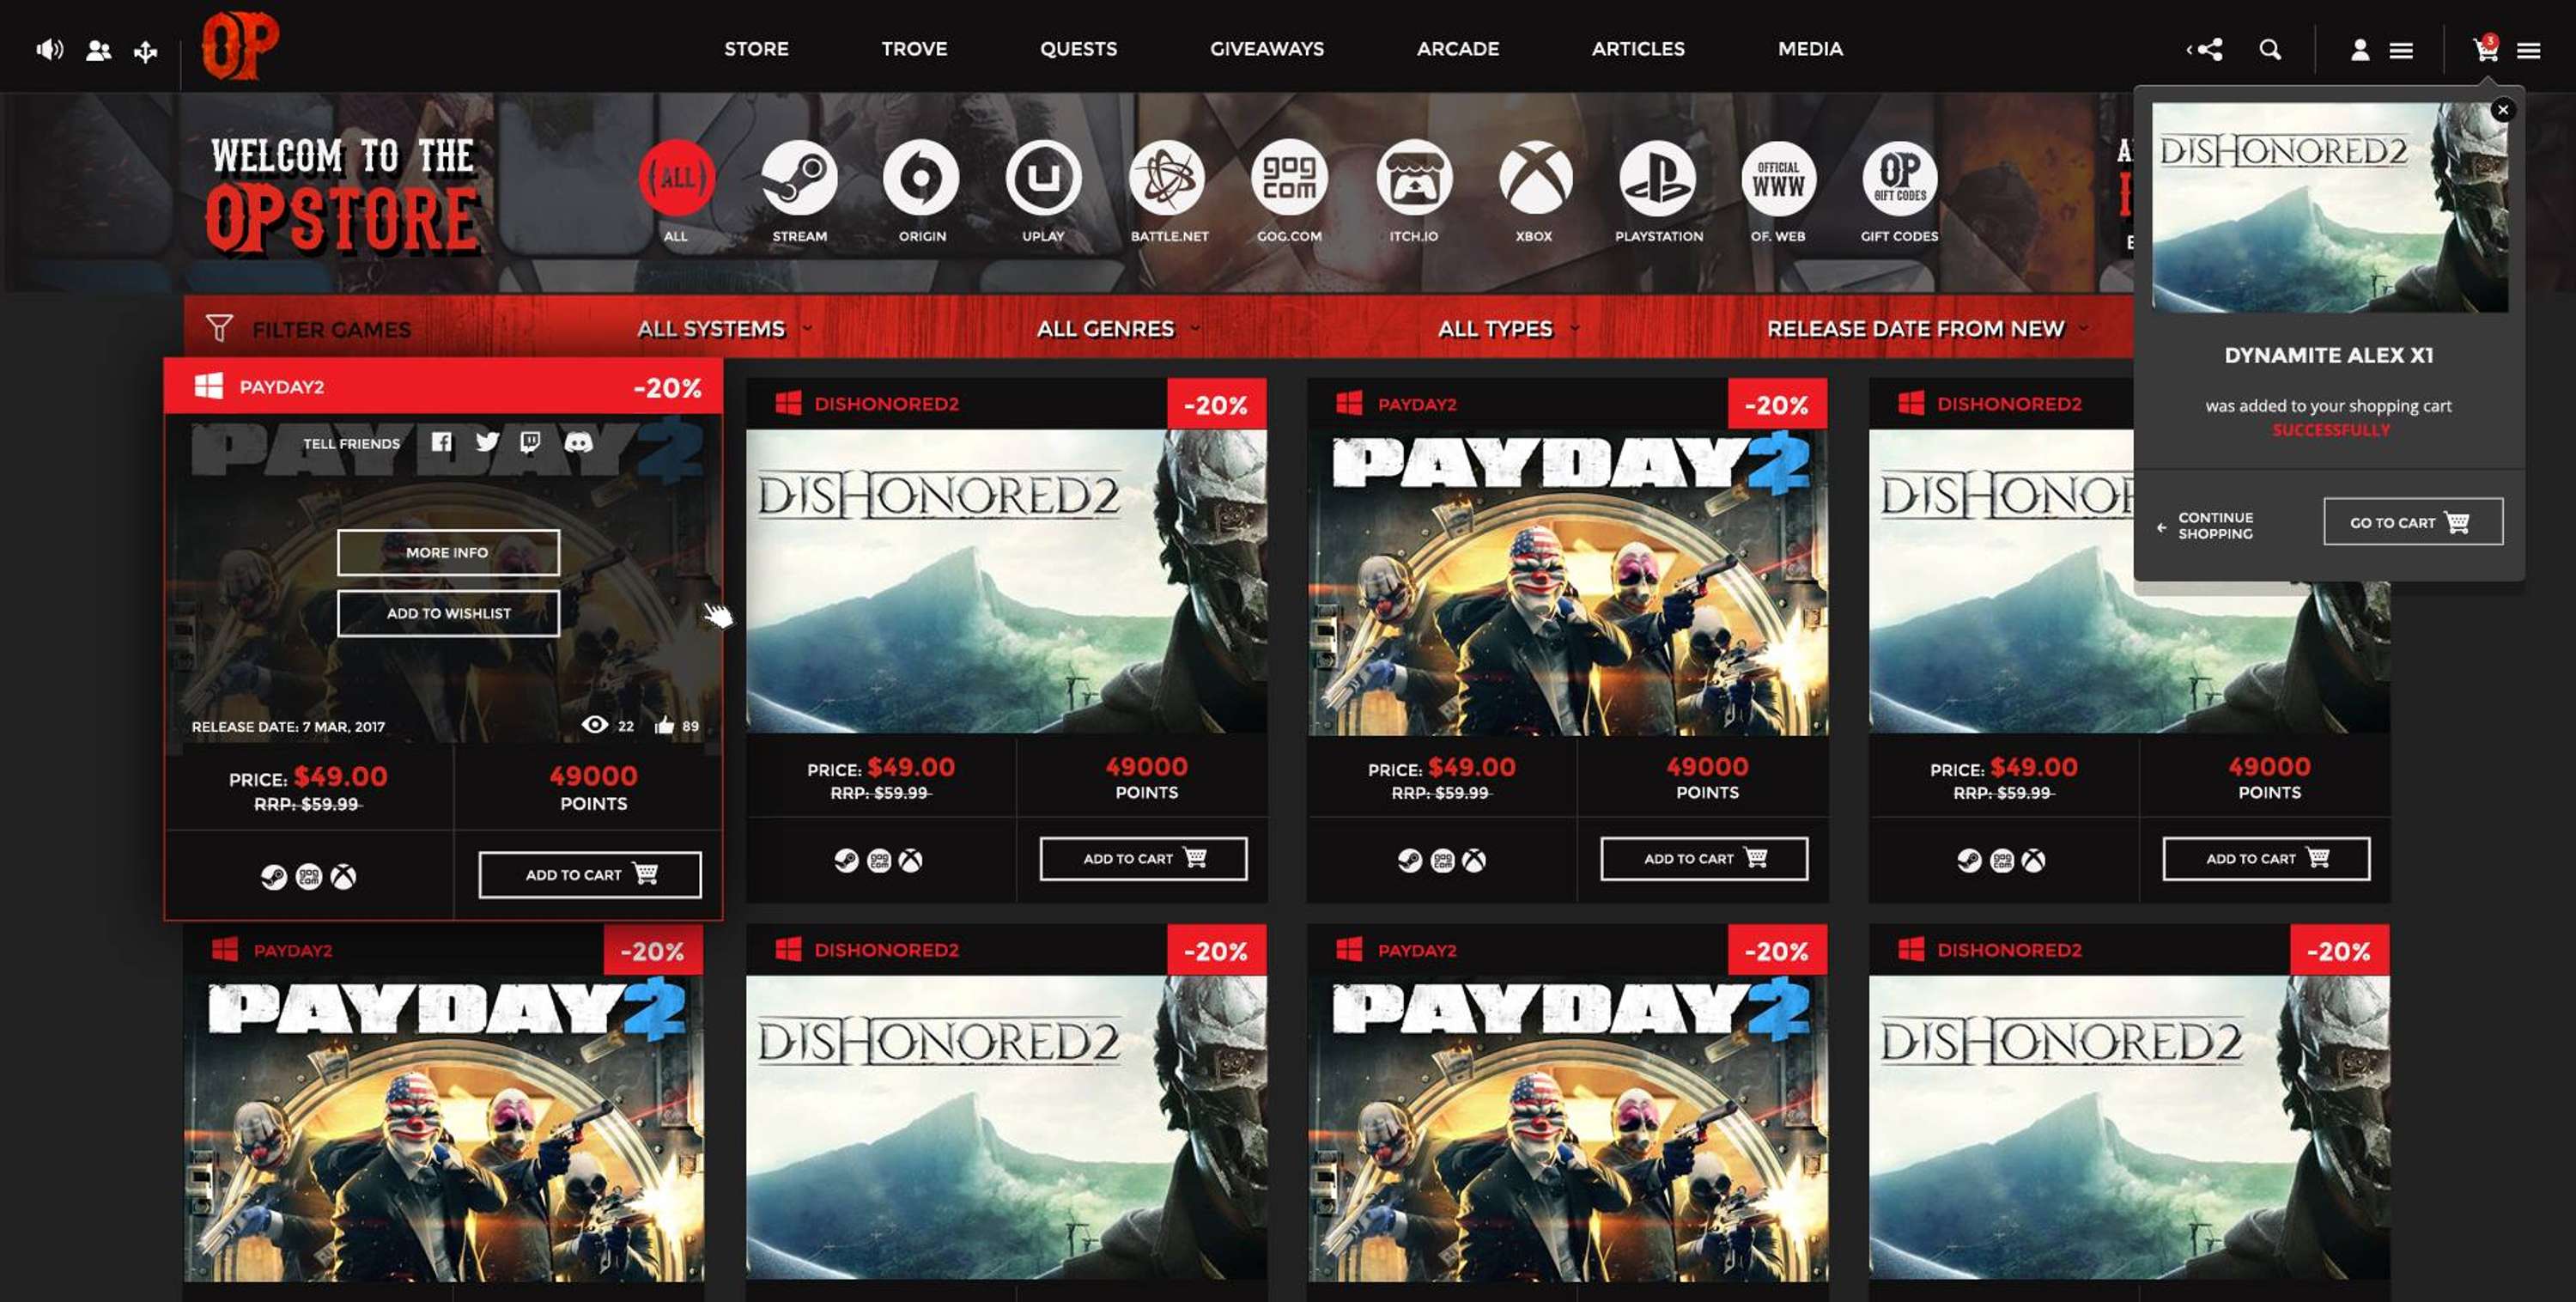Filter by Origin platform icon
Screen dimensions: 2576x1302
(921, 178)
